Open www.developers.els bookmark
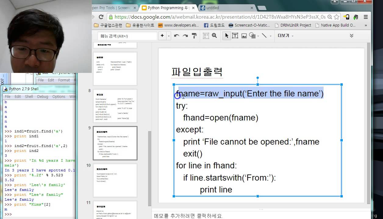The image size is (383, 219). tap(179, 25)
